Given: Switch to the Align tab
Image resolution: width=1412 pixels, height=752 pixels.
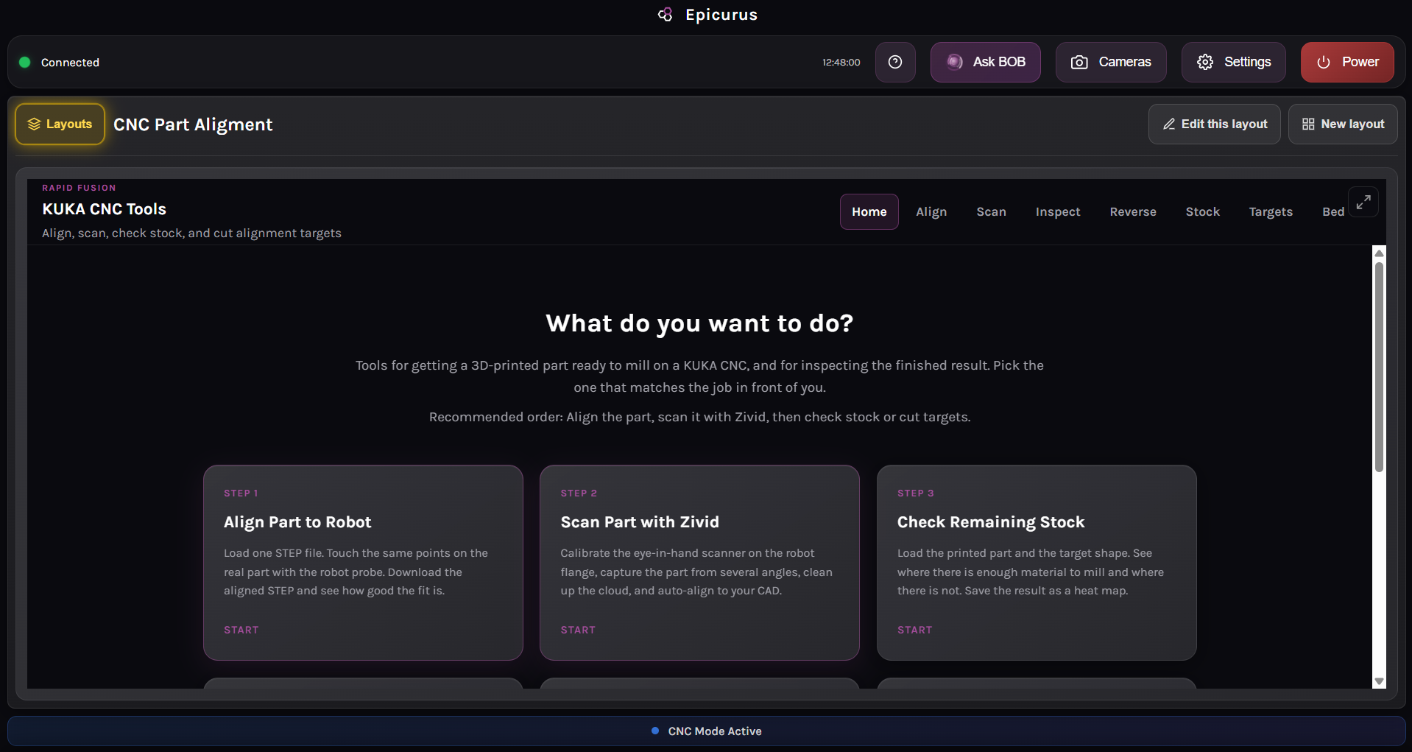Looking at the screenshot, I should [x=931, y=211].
